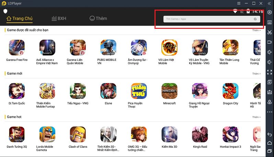The image size is (274, 157).
Task: Click the Android back arrow
Action: point(270,134)
